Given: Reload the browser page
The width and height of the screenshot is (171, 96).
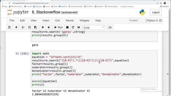Looking at the screenshot, I should click(9, 3).
